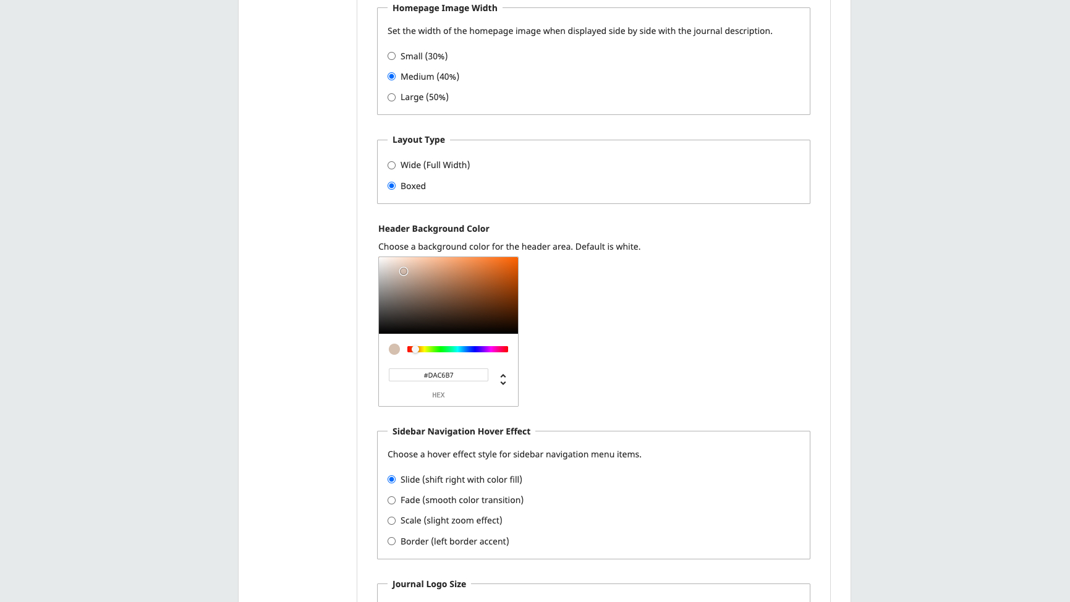The image size is (1070, 602).
Task: Pick the Large (50%) image width radio
Action: point(391,97)
